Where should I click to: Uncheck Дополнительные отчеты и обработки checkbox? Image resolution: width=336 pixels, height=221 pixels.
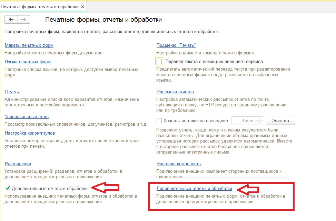[x=8, y=188]
